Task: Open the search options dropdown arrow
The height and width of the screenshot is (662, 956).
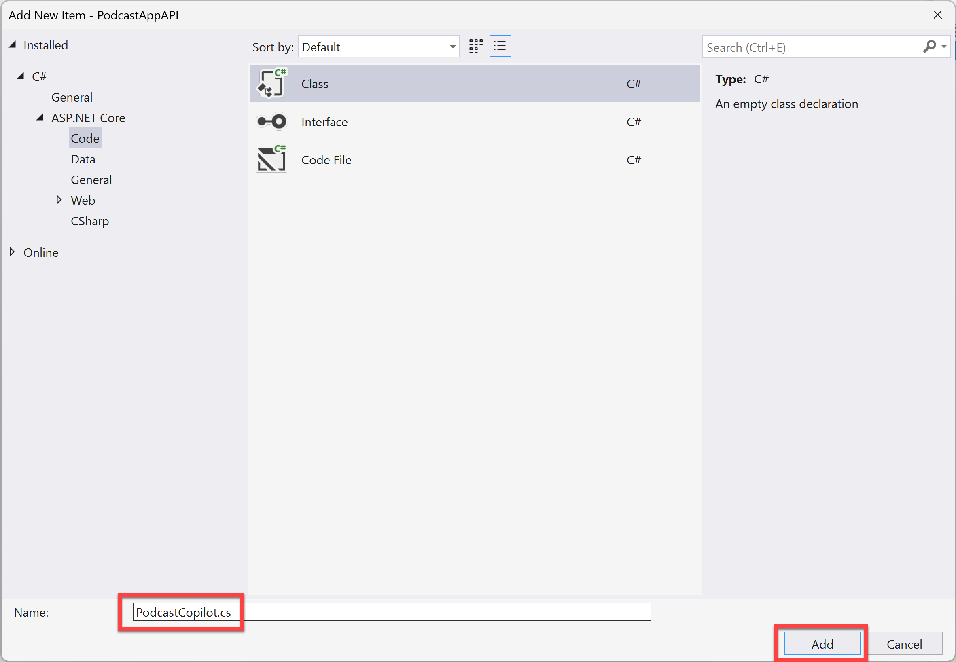Action: [944, 47]
